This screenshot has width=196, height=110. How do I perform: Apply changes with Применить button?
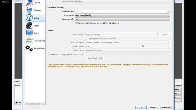point(166,108)
